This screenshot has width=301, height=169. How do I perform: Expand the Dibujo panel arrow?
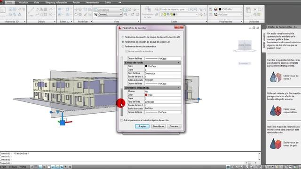click(x=55, y=22)
